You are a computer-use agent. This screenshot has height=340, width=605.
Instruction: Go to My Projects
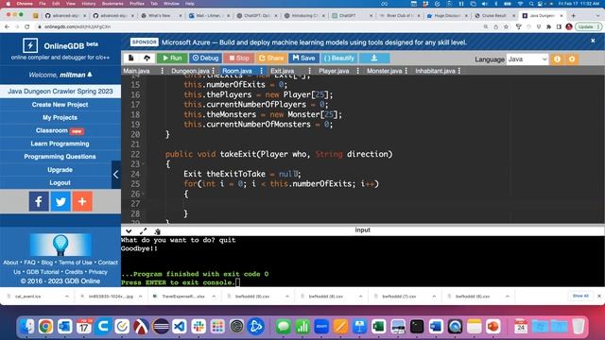pyautogui.click(x=60, y=117)
